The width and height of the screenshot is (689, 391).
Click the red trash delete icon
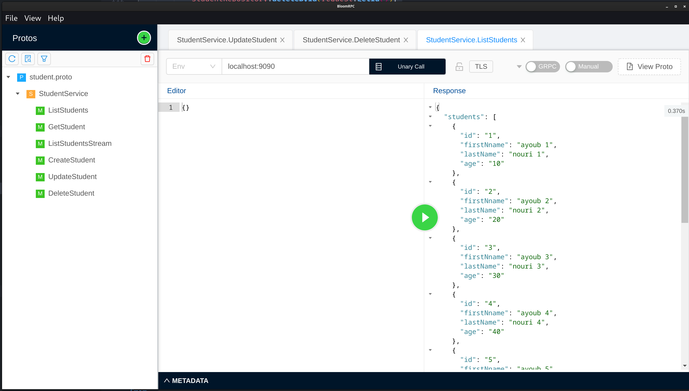pos(147,59)
